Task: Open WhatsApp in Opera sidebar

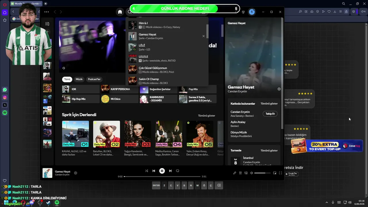Action: [5, 90]
